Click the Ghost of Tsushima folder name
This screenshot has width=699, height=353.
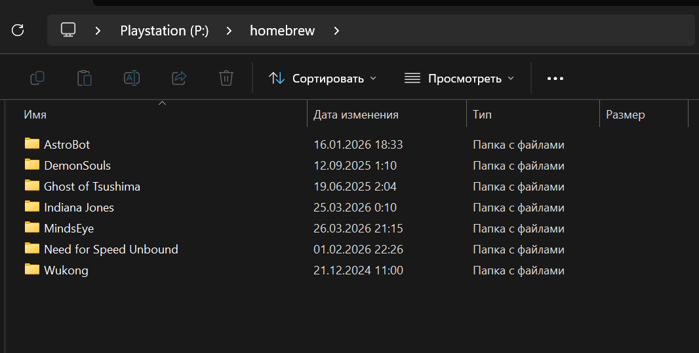click(x=92, y=186)
